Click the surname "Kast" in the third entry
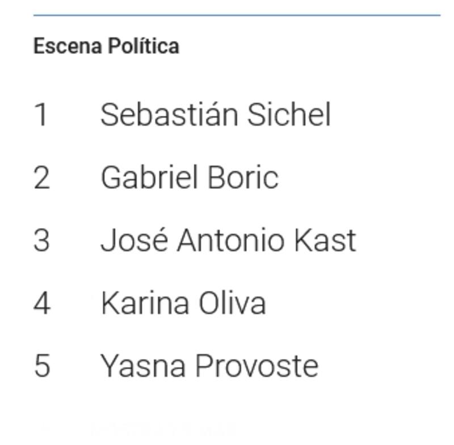This screenshot has height=445, width=454. (325, 240)
